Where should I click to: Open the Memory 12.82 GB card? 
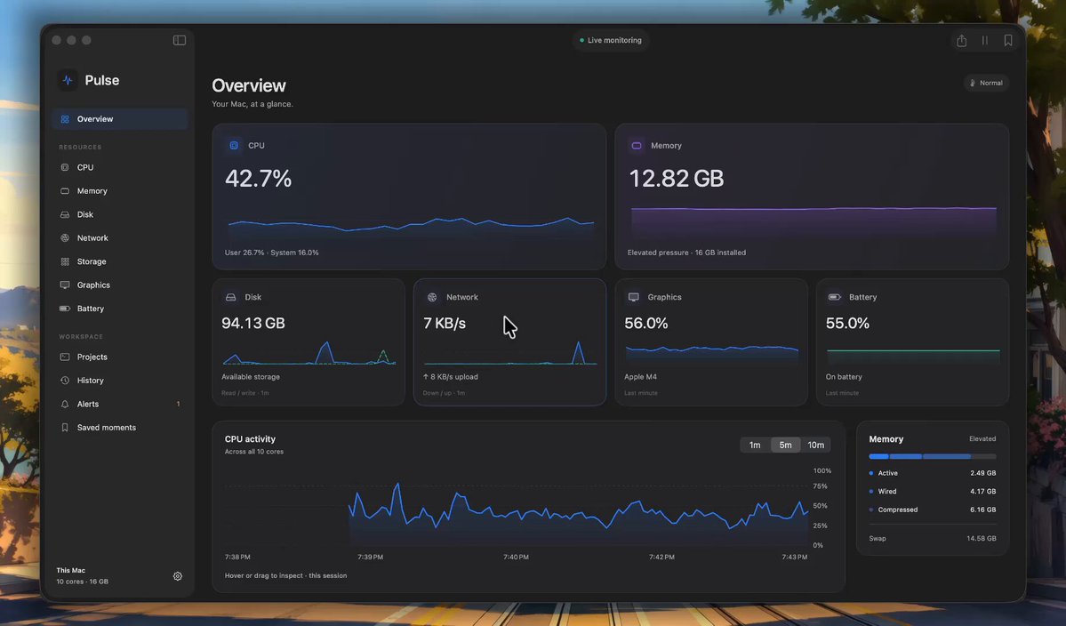(x=812, y=197)
